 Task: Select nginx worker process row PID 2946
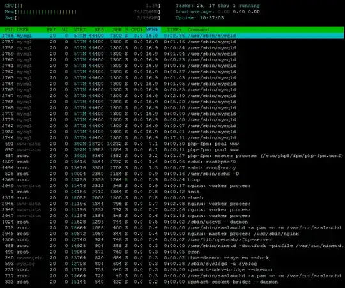172,204
